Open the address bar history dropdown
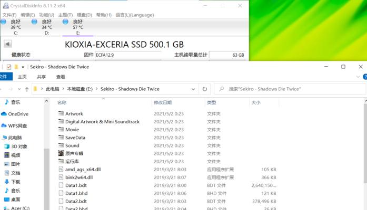 click(193, 89)
